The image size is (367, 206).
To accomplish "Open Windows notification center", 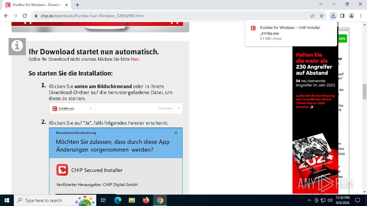I will pos(358,200).
